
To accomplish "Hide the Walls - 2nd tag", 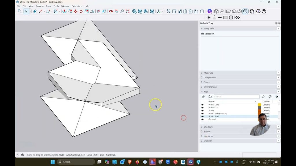I will click(x=202, y=105).
